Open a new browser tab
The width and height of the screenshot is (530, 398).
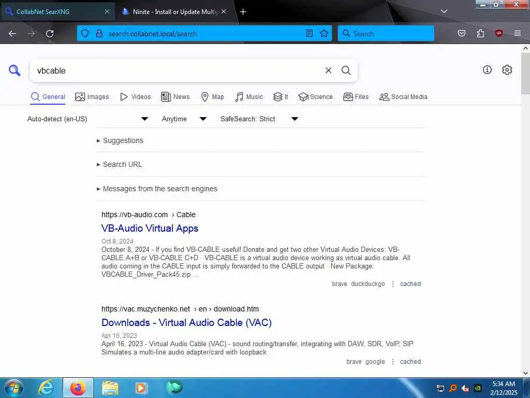243,12
